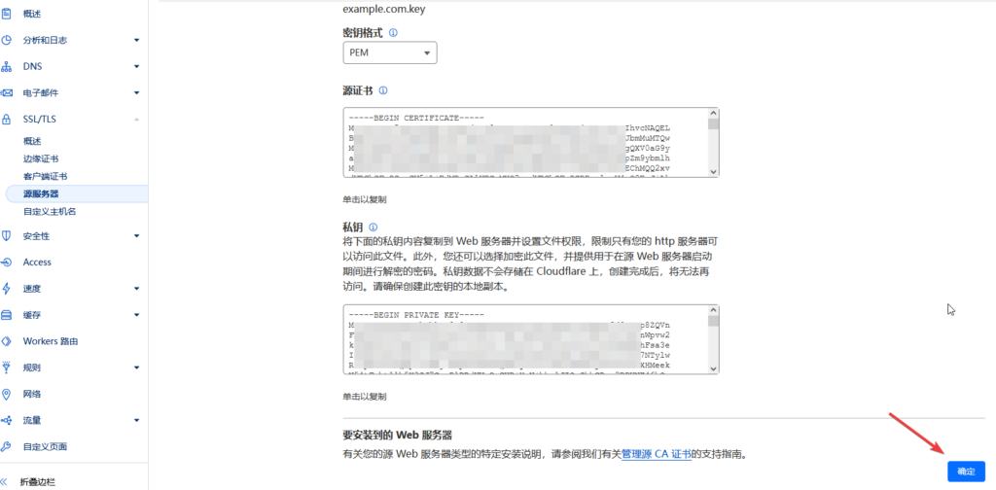Click the Overview (概述) icon in sidebar
Image resolution: width=996 pixels, height=490 pixels.
point(7,15)
